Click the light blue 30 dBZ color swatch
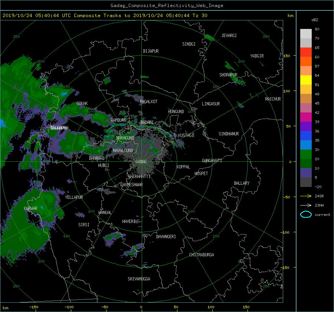This screenshot has width=334, height=312. pyautogui.click(x=306, y=145)
